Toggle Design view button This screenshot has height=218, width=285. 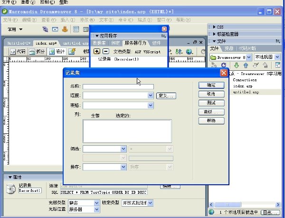[x=57, y=52]
